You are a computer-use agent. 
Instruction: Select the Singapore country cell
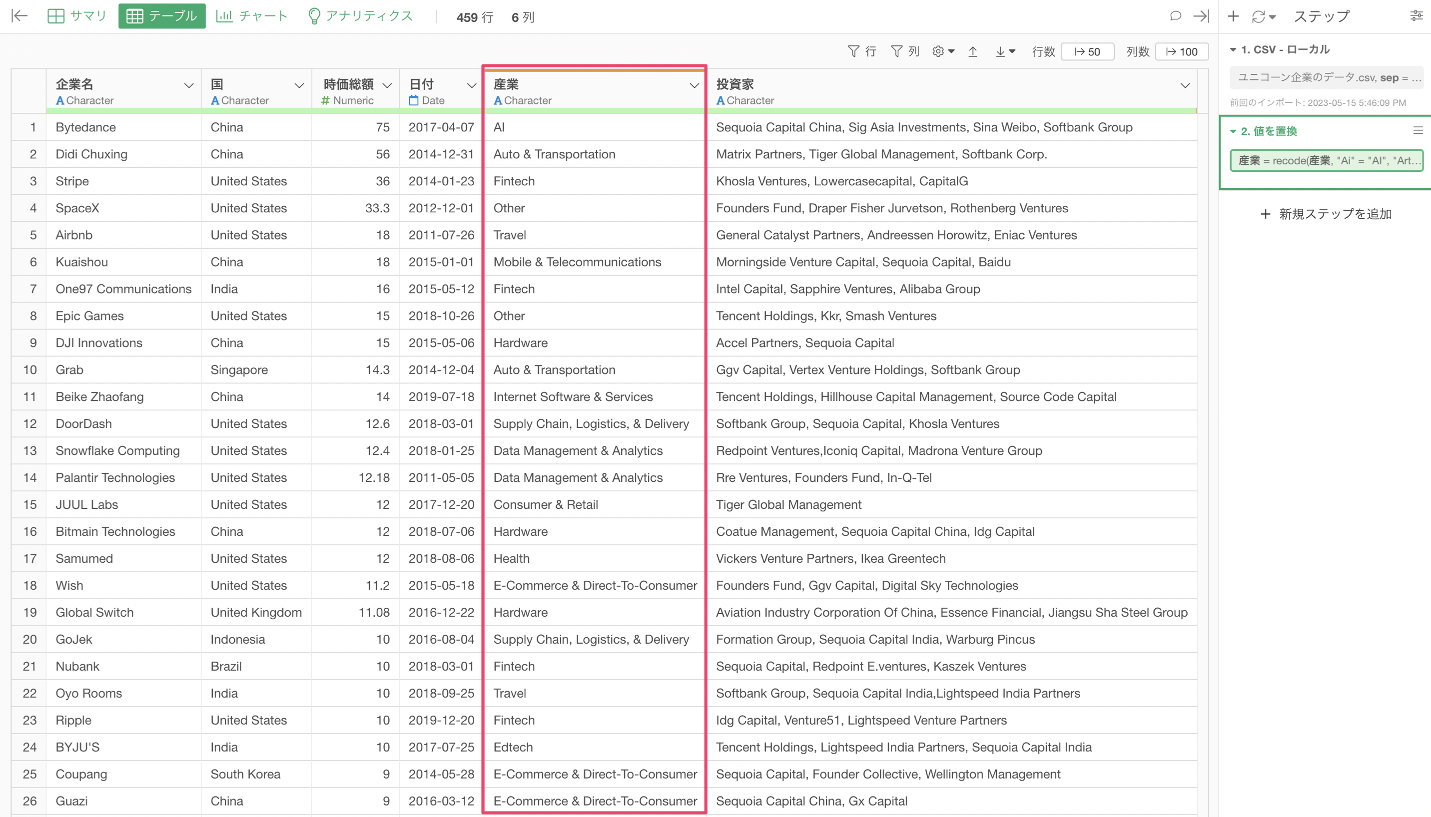[x=256, y=370]
